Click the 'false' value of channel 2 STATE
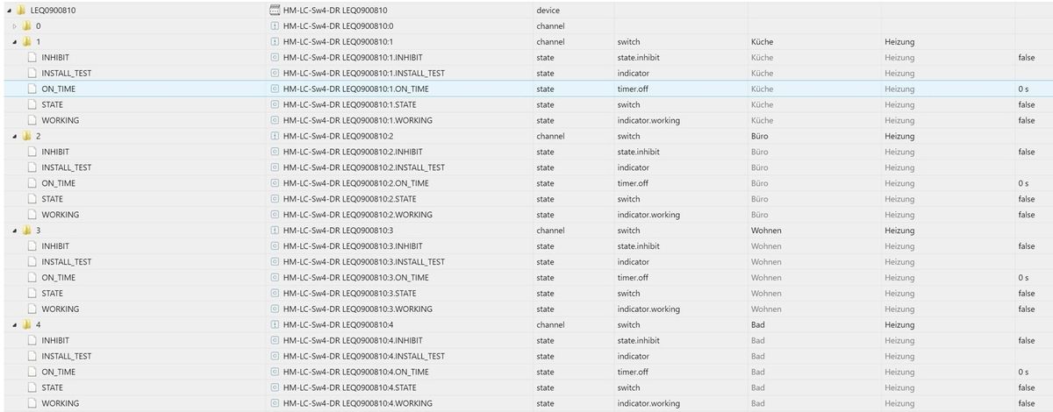Viewport: 1053px width, 412px height. click(1027, 199)
